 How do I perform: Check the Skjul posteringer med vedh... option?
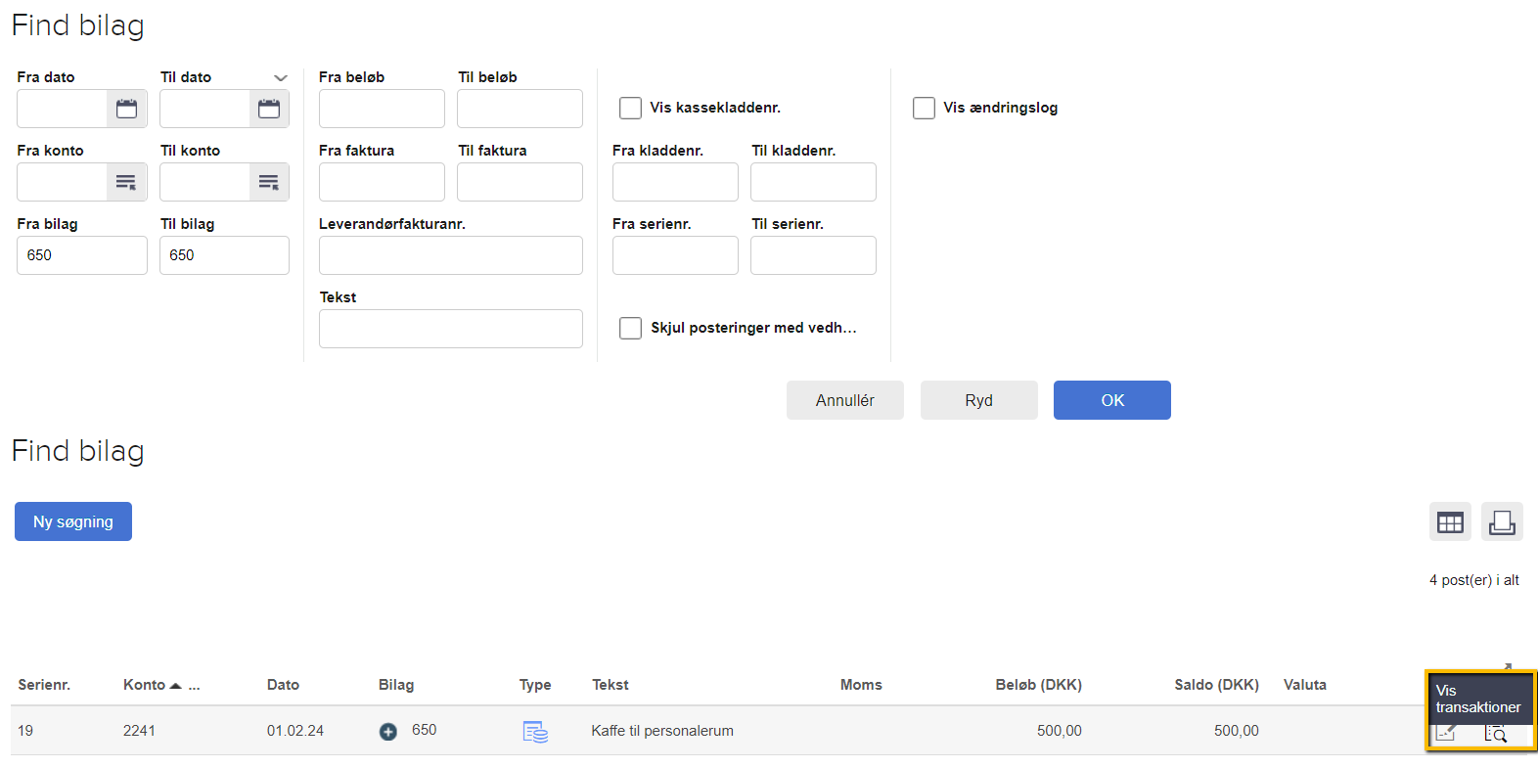click(x=631, y=328)
